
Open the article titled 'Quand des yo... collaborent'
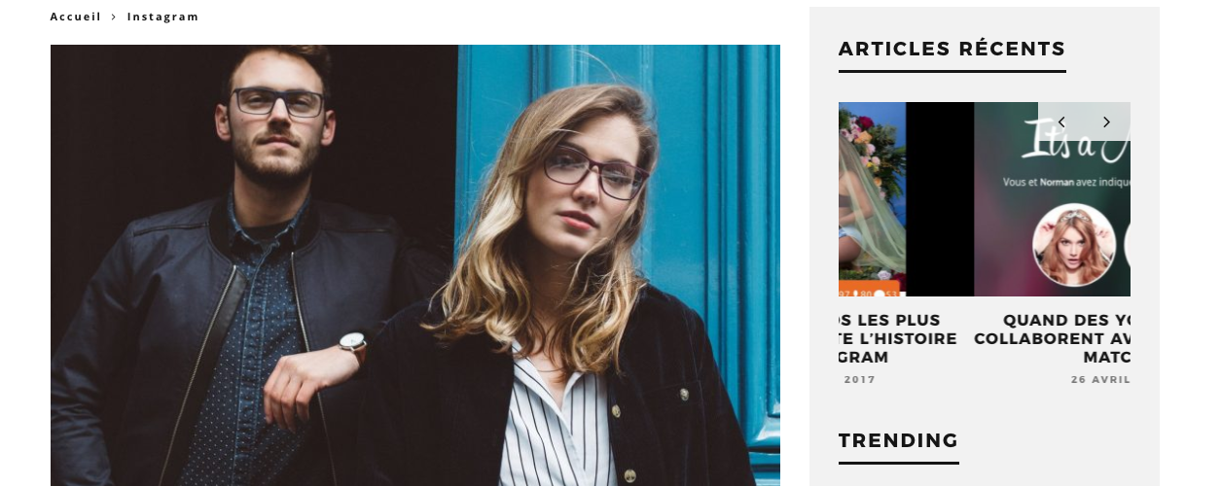(1053, 338)
